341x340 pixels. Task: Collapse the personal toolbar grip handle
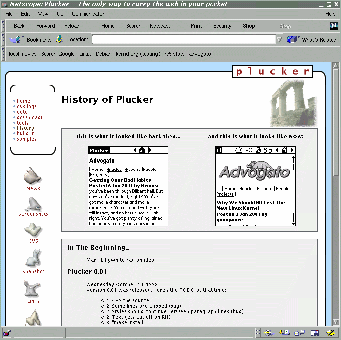point(3,54)
